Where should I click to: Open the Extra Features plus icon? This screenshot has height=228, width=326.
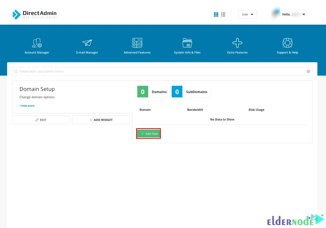(x=237, y=43)
